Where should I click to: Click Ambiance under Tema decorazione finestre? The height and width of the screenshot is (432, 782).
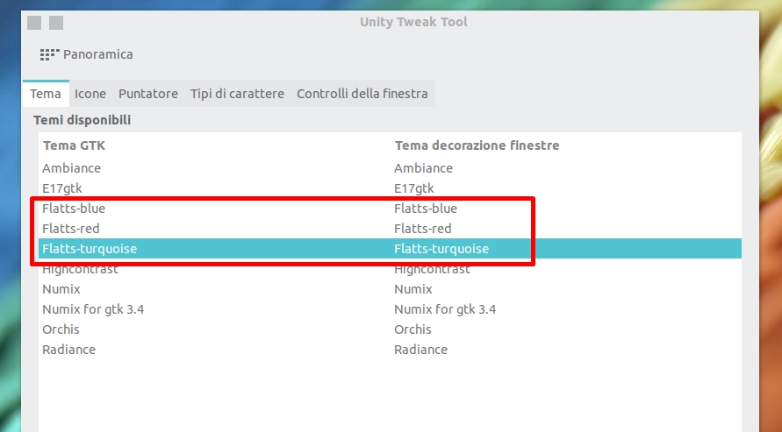point(423,168)
